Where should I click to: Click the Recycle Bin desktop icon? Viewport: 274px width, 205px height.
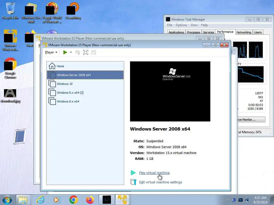tap(10, 11)
